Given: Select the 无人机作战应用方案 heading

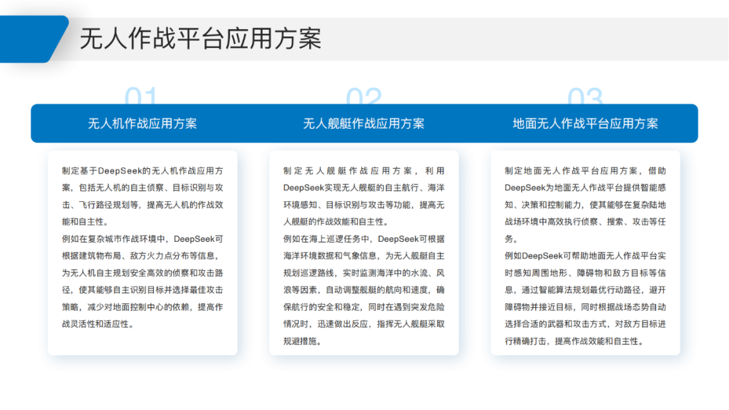Looking at the screenshot, I should (142, 124).
